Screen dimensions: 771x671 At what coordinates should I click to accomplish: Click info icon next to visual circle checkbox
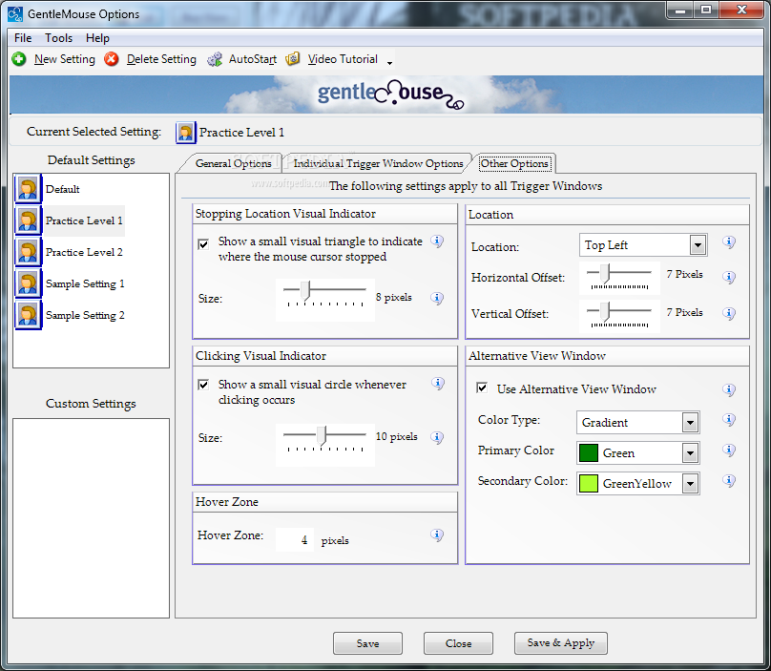438,383
